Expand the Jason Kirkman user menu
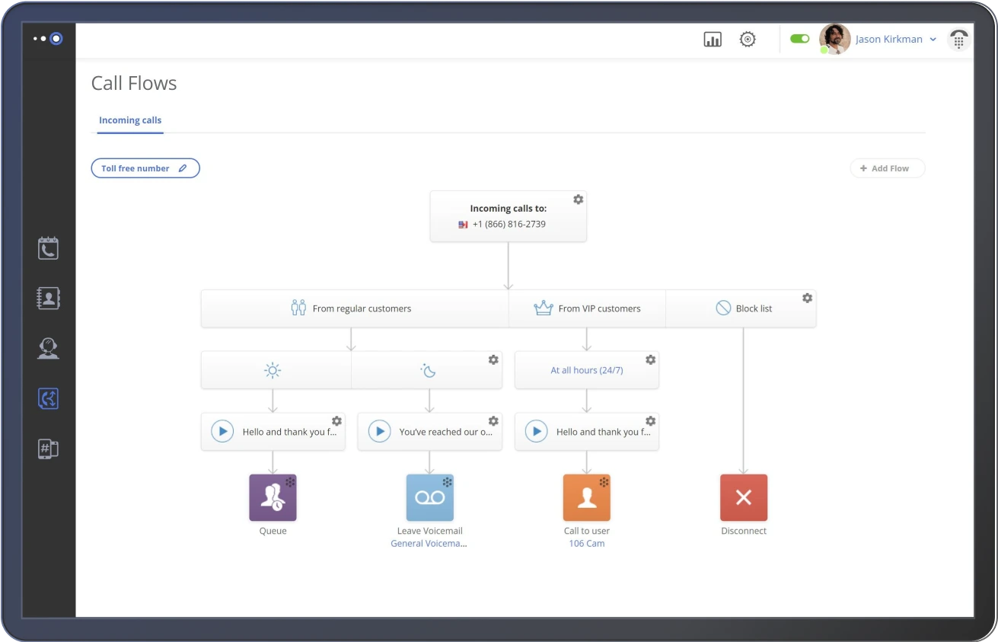 click(896, 39)
